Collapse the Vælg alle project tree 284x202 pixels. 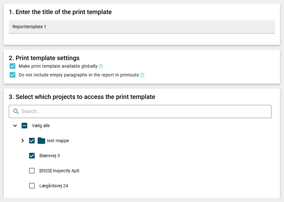(15, 126)
